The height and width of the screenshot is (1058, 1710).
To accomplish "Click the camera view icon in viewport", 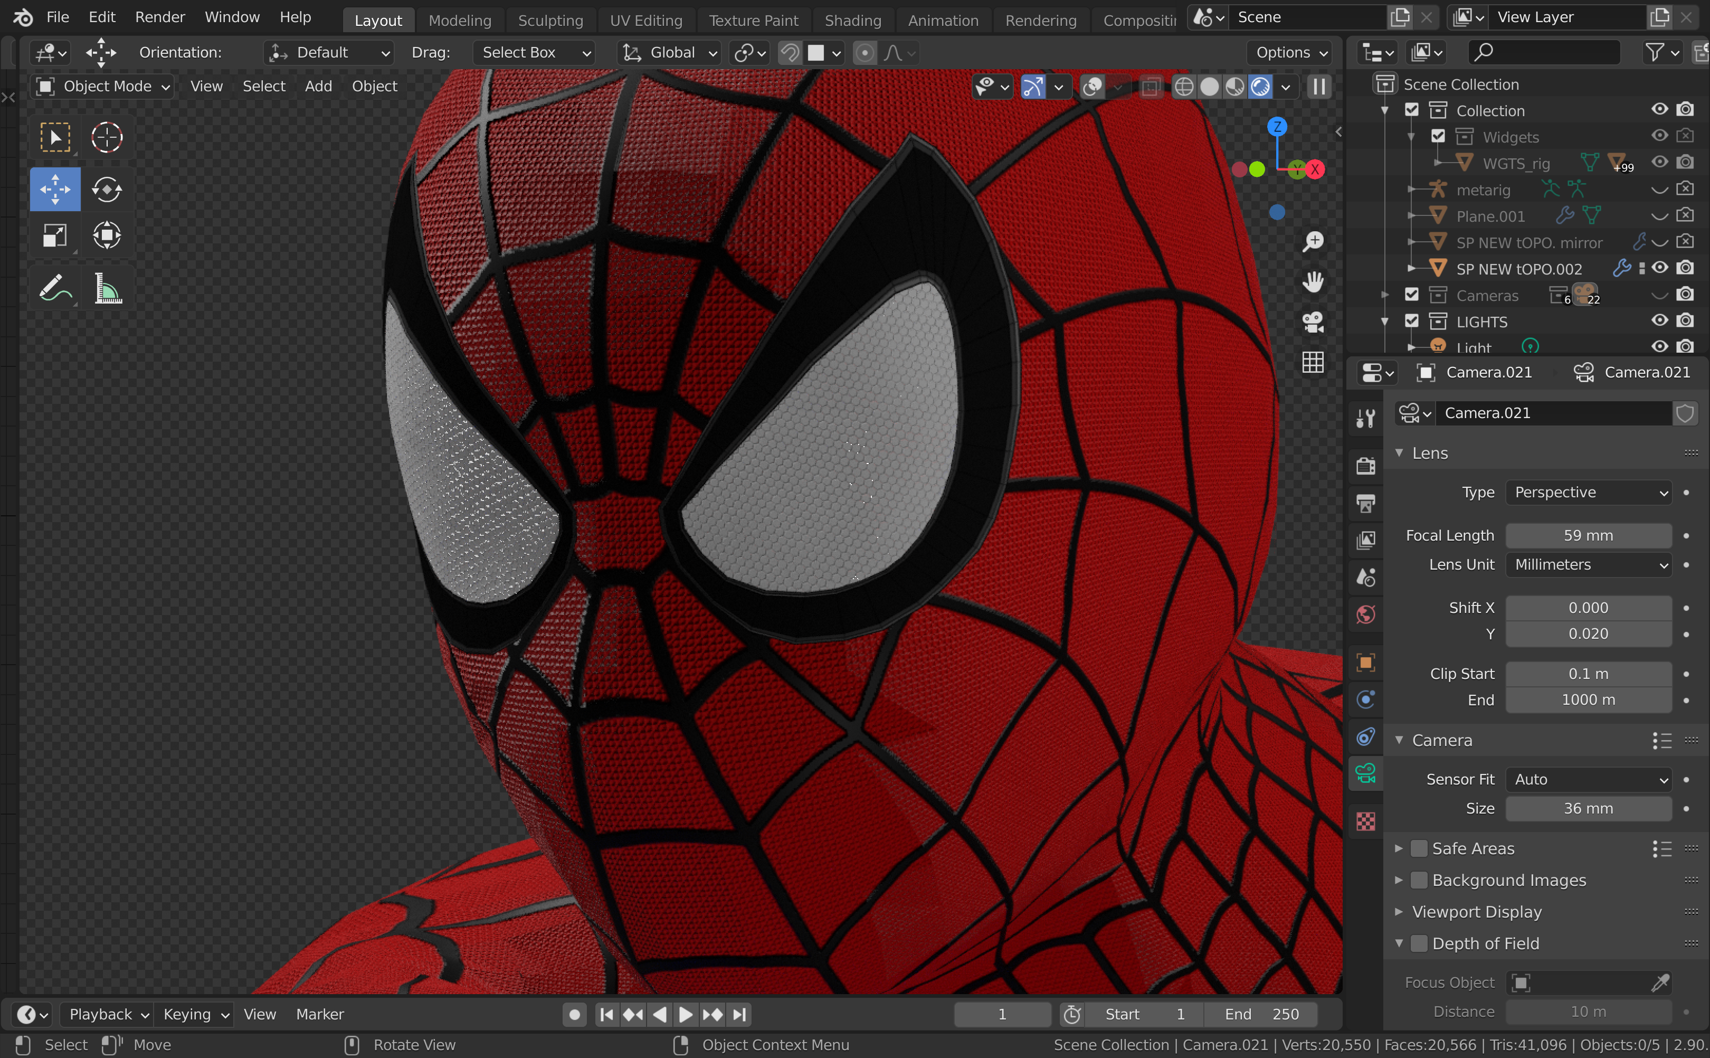I will click(1313, 322).
